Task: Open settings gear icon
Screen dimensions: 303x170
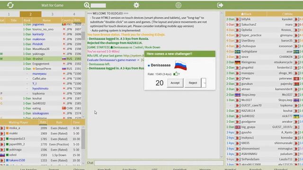Action: (x=136, y=5)
